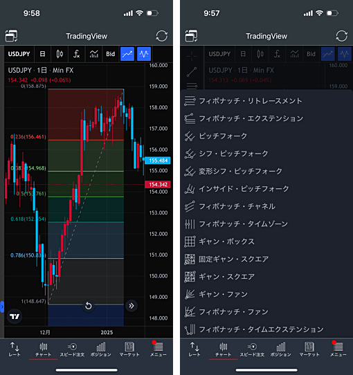This screenshot has width=353, height=375.
Task: Open the fx indicators menu on left phone
Action: (76, 54)
